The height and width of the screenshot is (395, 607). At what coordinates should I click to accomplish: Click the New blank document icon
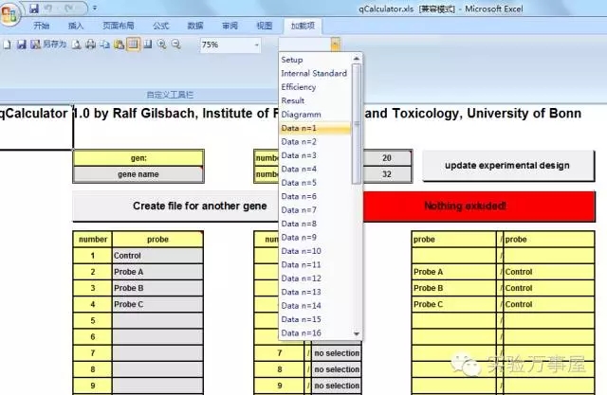click(x=7, y=45)
